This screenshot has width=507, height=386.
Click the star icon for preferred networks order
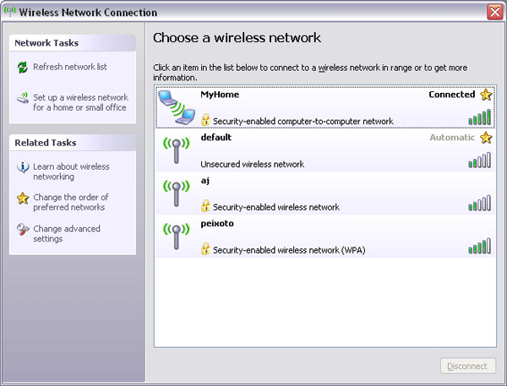23,198
